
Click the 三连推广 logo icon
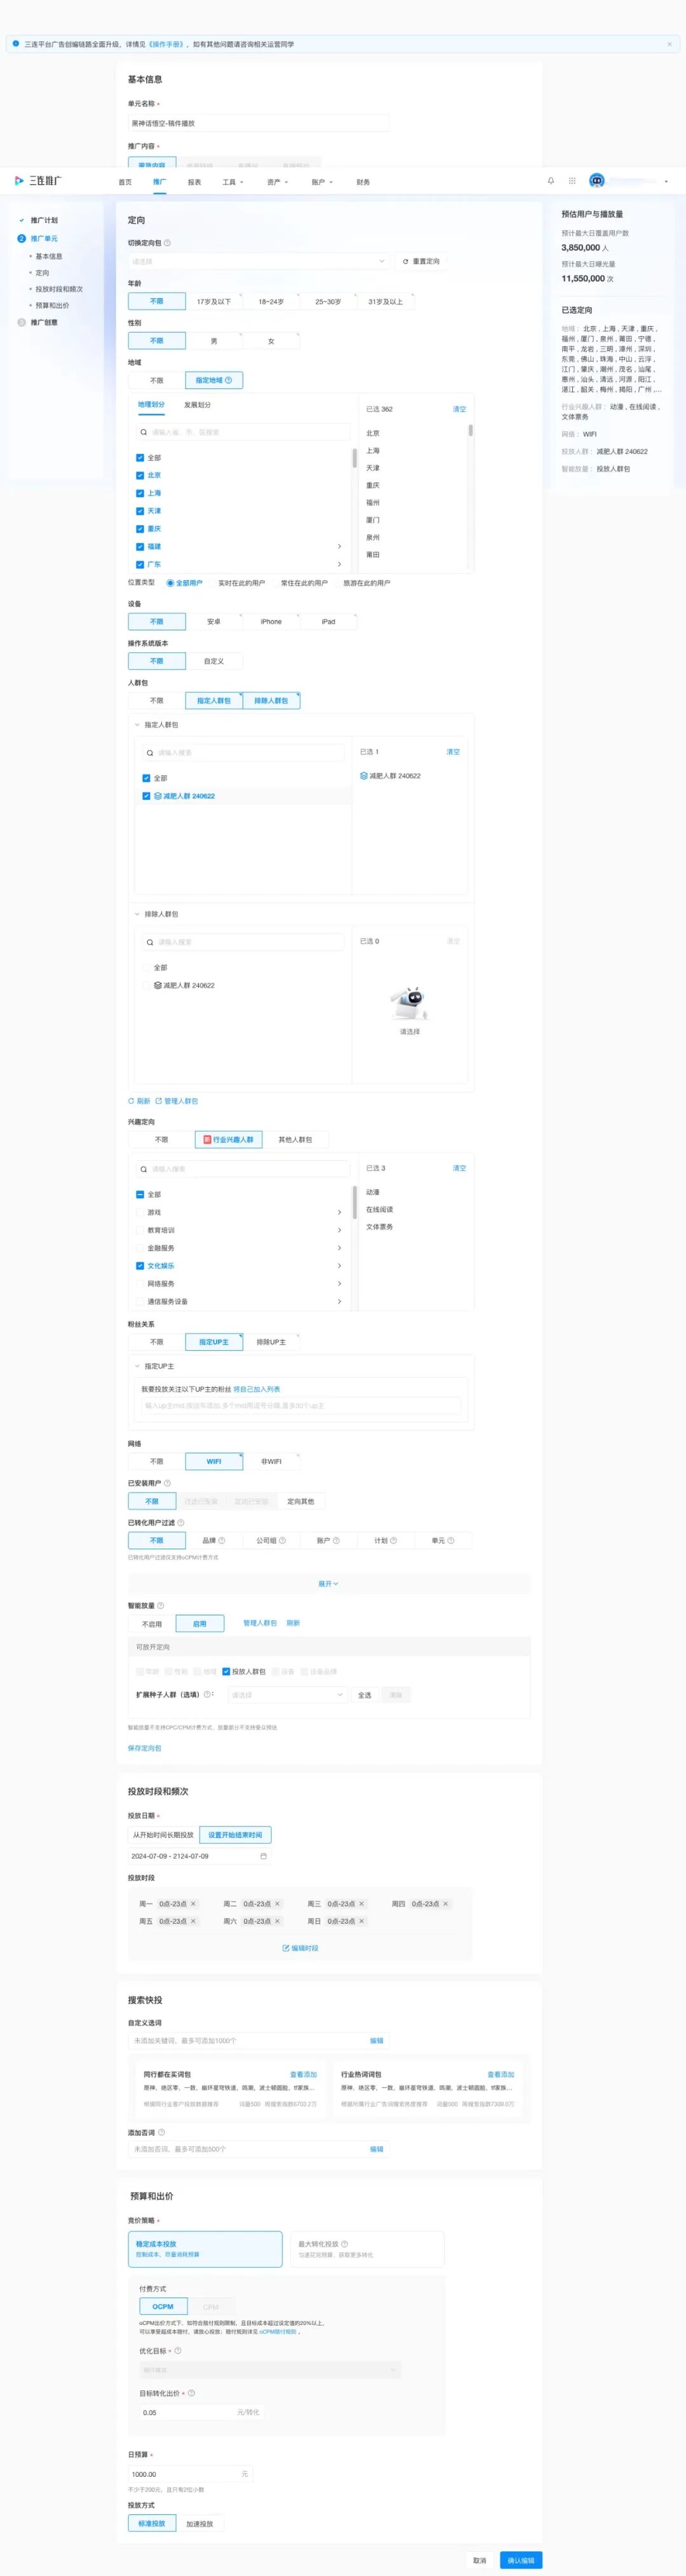[x=19, y=181]
